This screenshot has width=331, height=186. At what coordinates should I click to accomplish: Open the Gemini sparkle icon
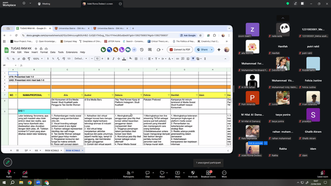coord(219,50)
